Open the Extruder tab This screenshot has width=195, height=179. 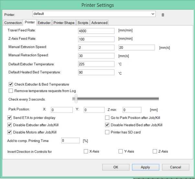pyautogui.click(x=44, y=23)
